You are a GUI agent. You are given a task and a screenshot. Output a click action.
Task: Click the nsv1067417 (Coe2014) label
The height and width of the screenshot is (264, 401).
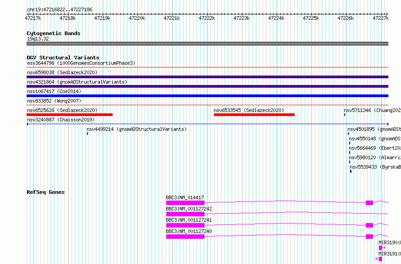click(x=54, y=91)
